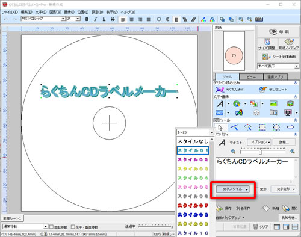Send object to back icon
Viewport: 301px width, 237px height.
click(x=231, y=19)
